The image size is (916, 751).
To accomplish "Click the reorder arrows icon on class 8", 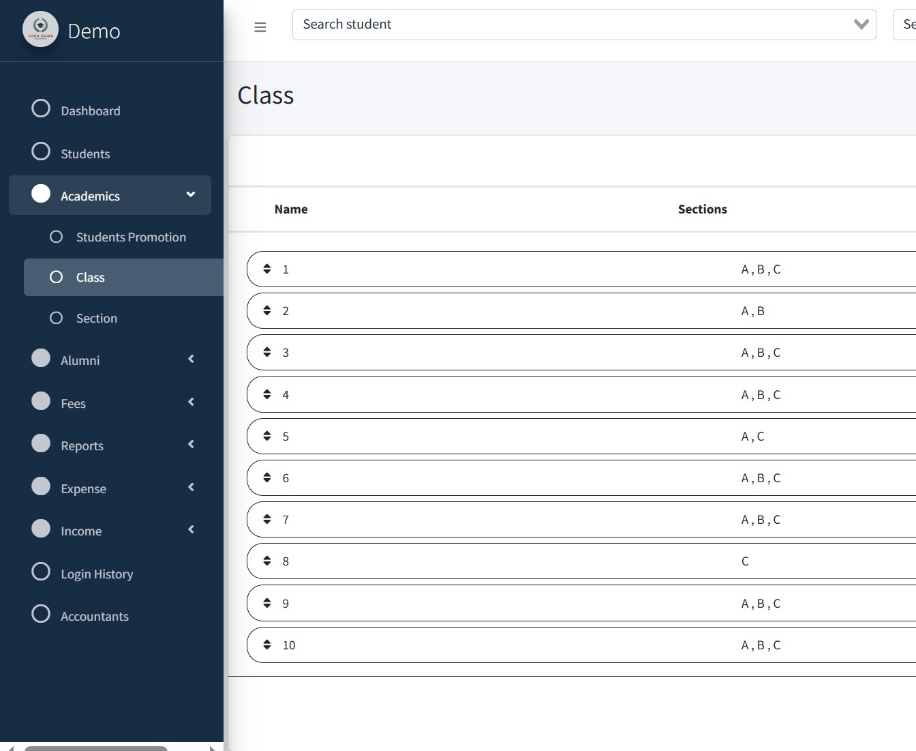I will point(267,561).
